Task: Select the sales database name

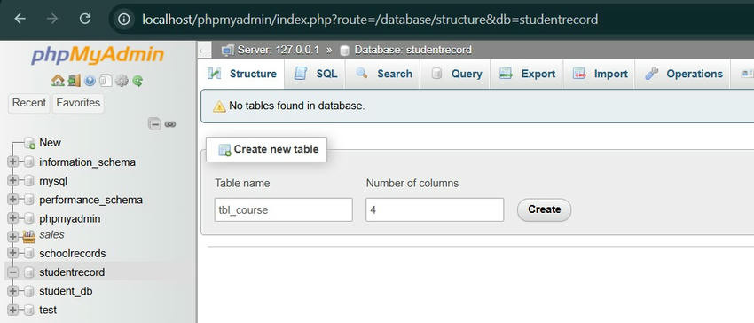Action: pos(51,235)
